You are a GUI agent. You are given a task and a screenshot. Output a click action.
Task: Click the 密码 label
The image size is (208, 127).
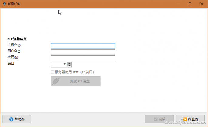coord(13,57)
